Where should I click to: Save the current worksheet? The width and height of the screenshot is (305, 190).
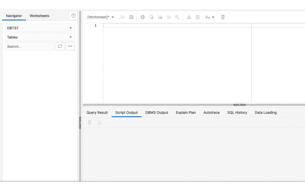132,17
